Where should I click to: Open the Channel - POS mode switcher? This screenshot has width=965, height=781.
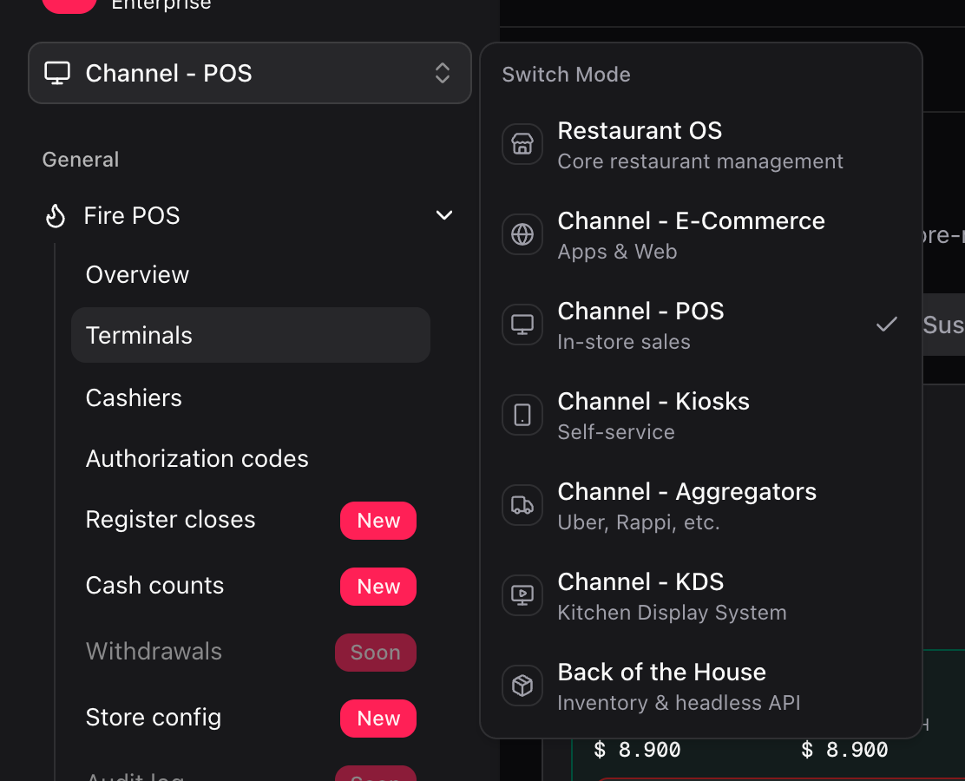click(x=249, y=73)
